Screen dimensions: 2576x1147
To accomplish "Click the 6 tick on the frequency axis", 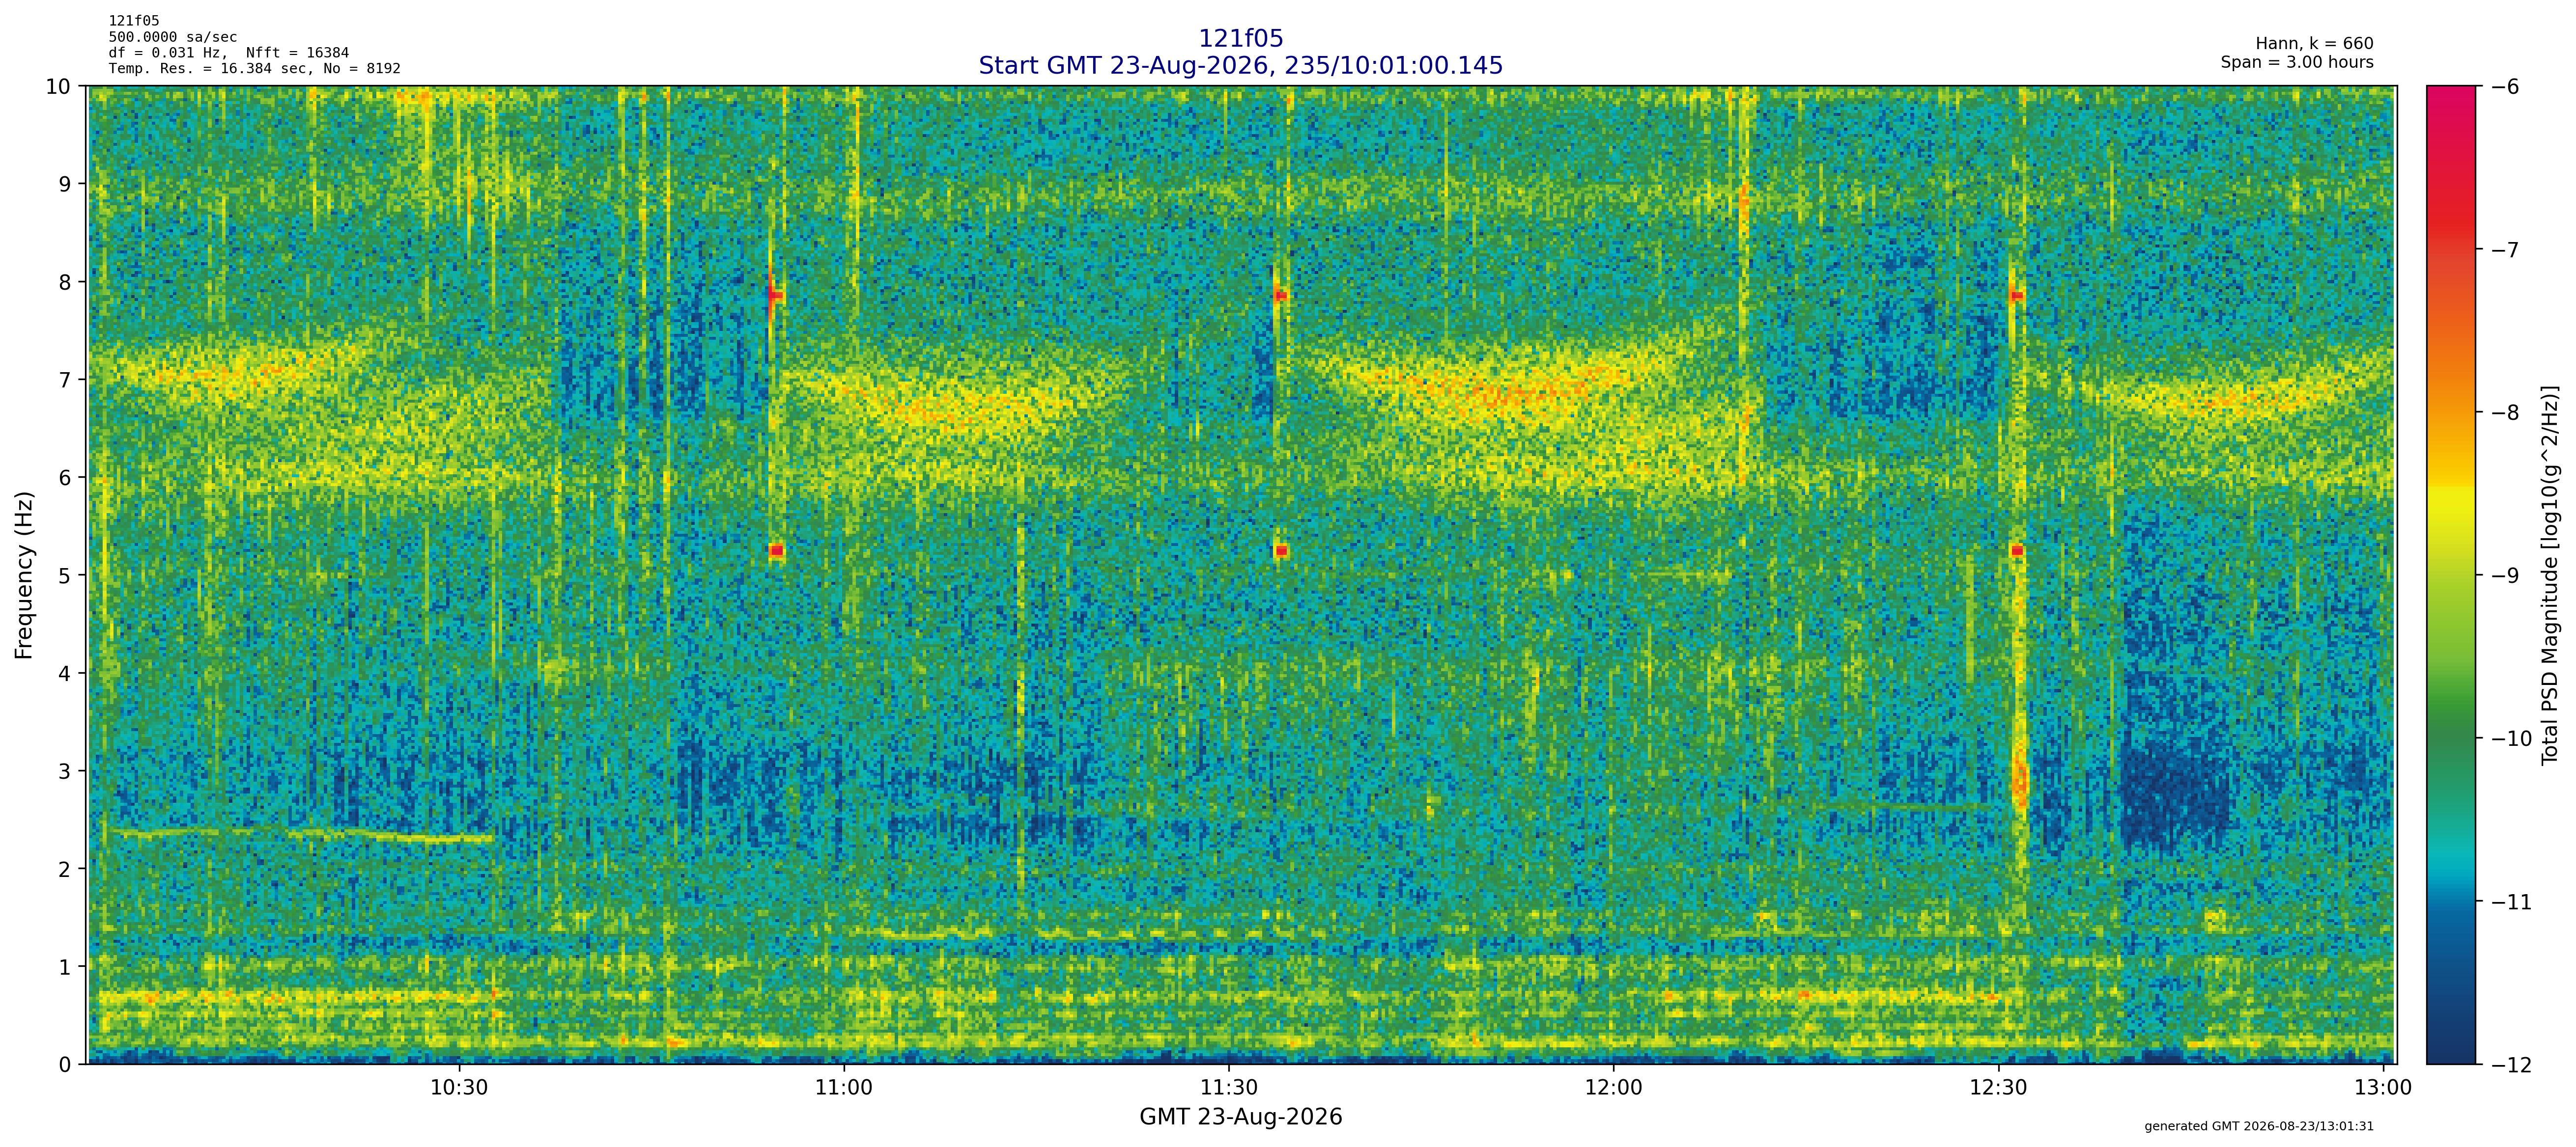I will (66, 478).
